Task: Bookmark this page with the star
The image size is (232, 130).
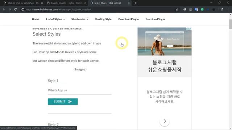Action: click(177, 9)
